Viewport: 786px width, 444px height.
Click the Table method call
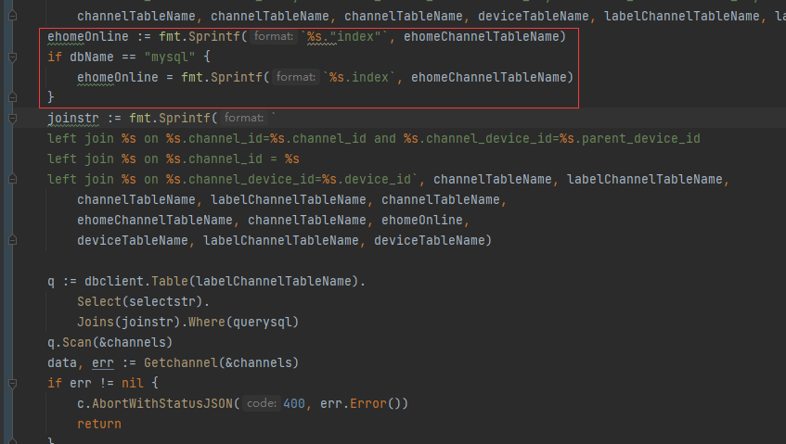click(170, 281)
